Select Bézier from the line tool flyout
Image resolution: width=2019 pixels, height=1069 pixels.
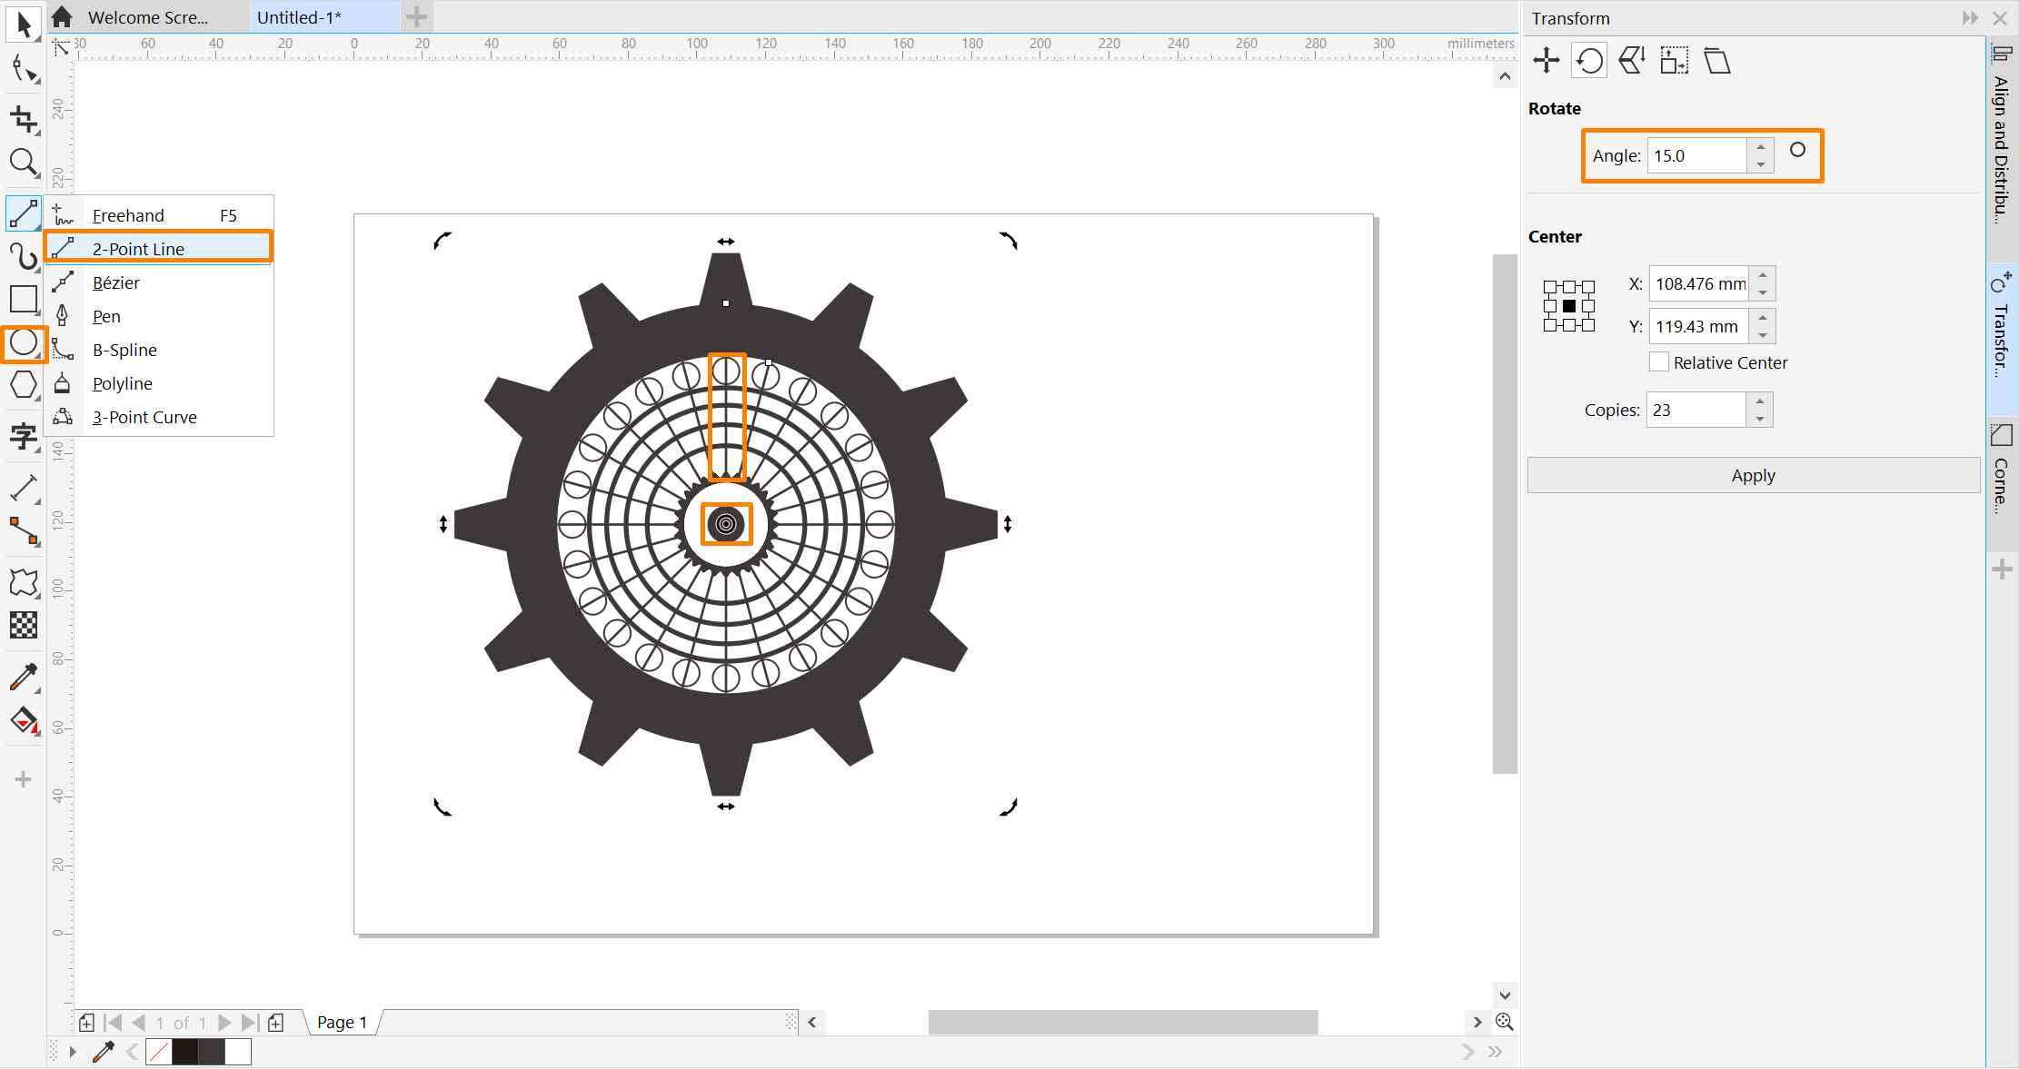(115, 282)
